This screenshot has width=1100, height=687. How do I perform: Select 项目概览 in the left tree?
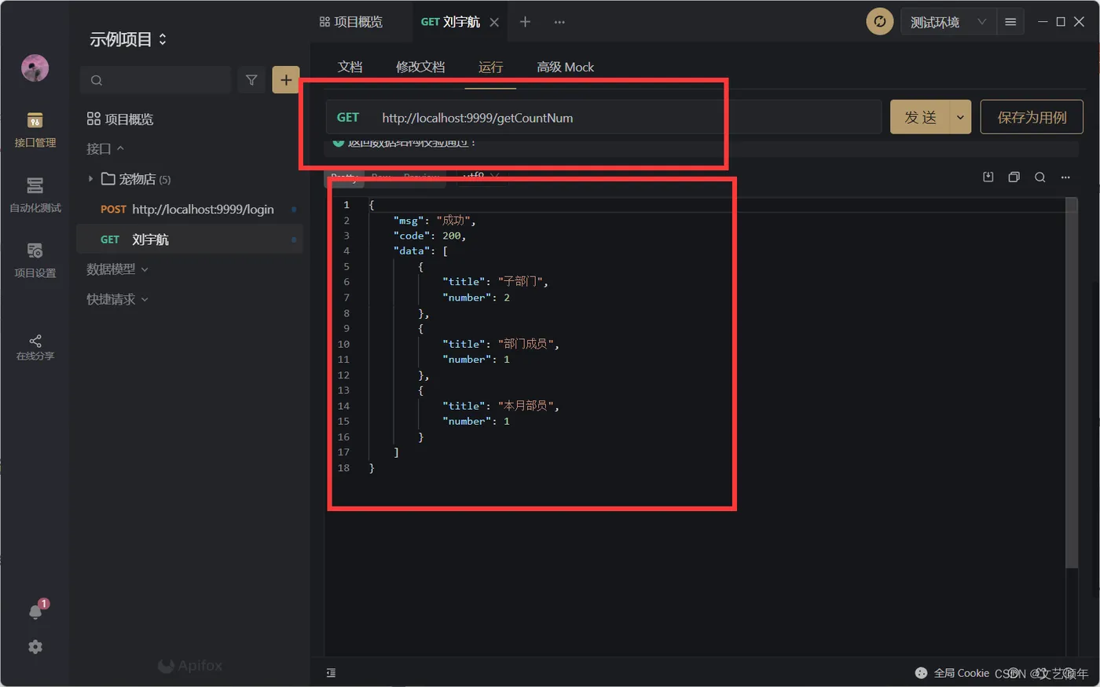pyautogui.click(x=120, y=119)
